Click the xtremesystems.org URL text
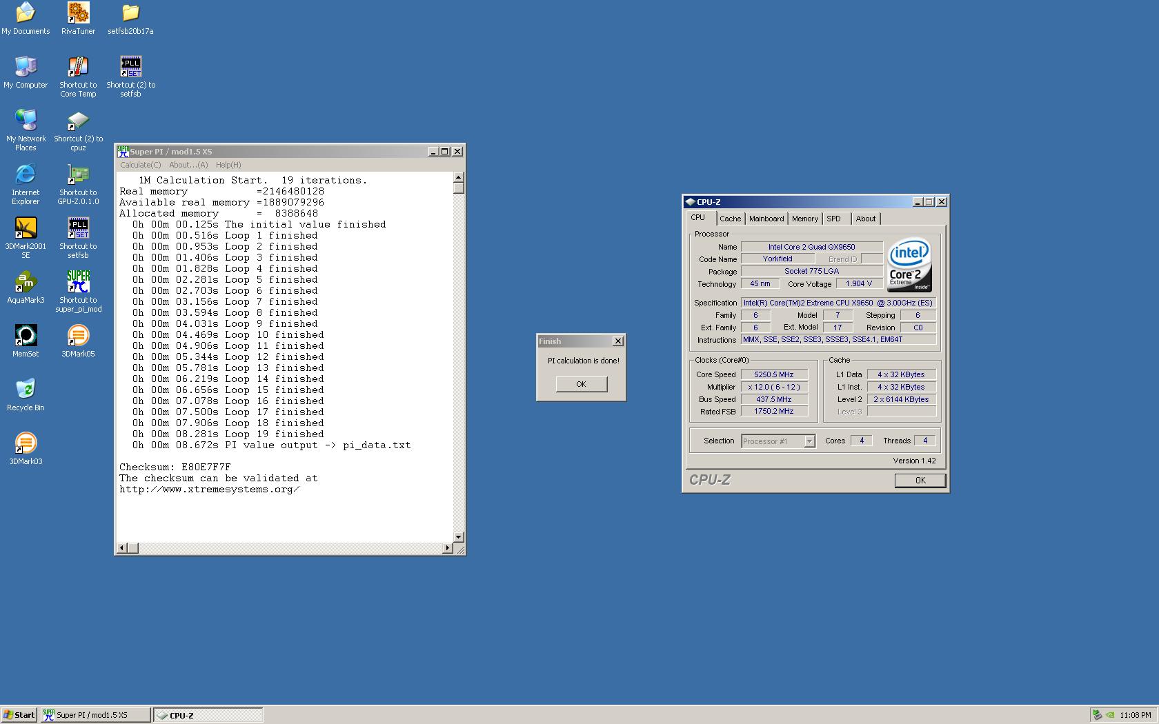1159x724 pixels. point(210,489)
